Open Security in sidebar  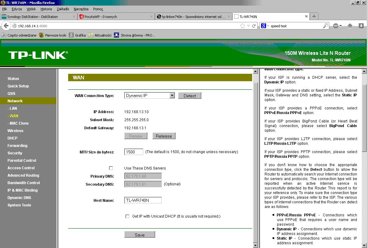tap(15, 153)
